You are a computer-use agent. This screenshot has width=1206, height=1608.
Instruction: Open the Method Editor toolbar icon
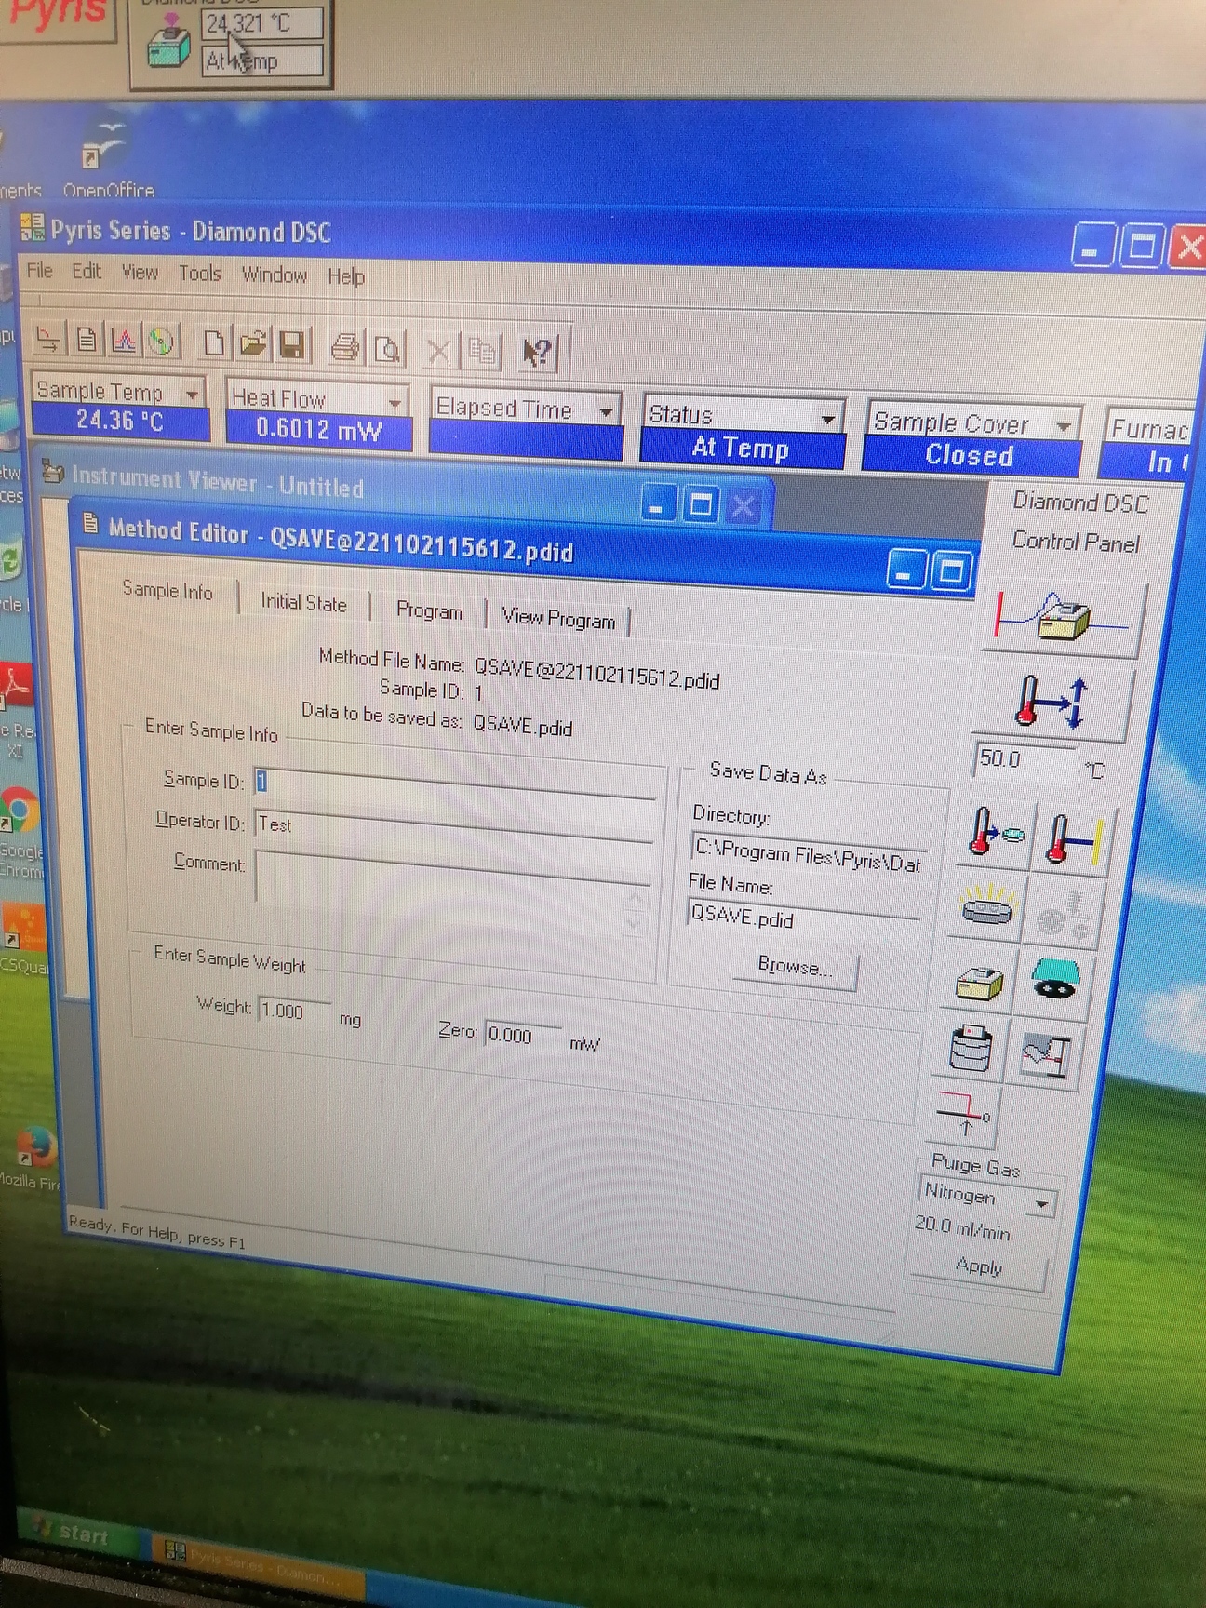point(48,339)
